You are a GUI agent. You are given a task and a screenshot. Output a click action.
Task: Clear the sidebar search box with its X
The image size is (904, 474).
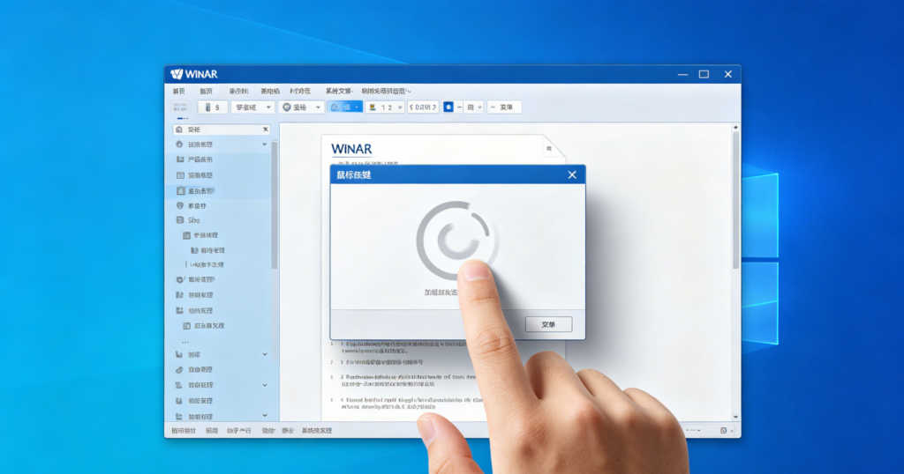click(265, 130)
